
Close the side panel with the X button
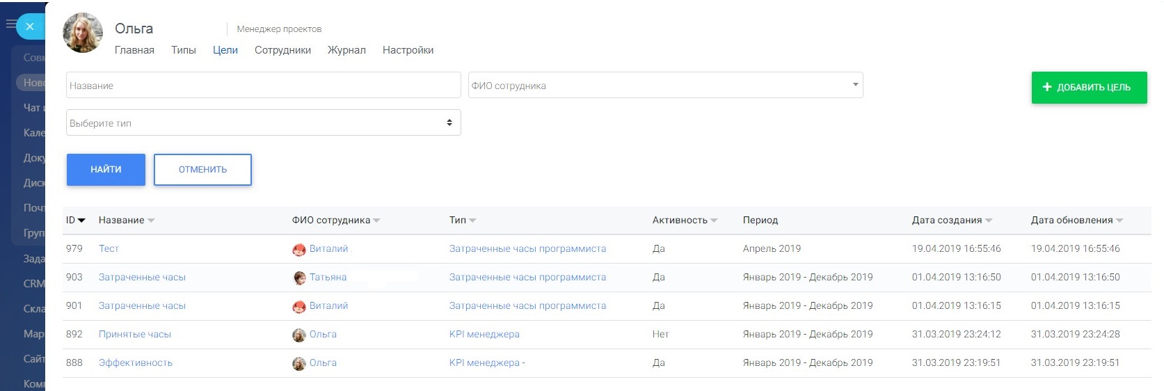(x=29, y=26)
